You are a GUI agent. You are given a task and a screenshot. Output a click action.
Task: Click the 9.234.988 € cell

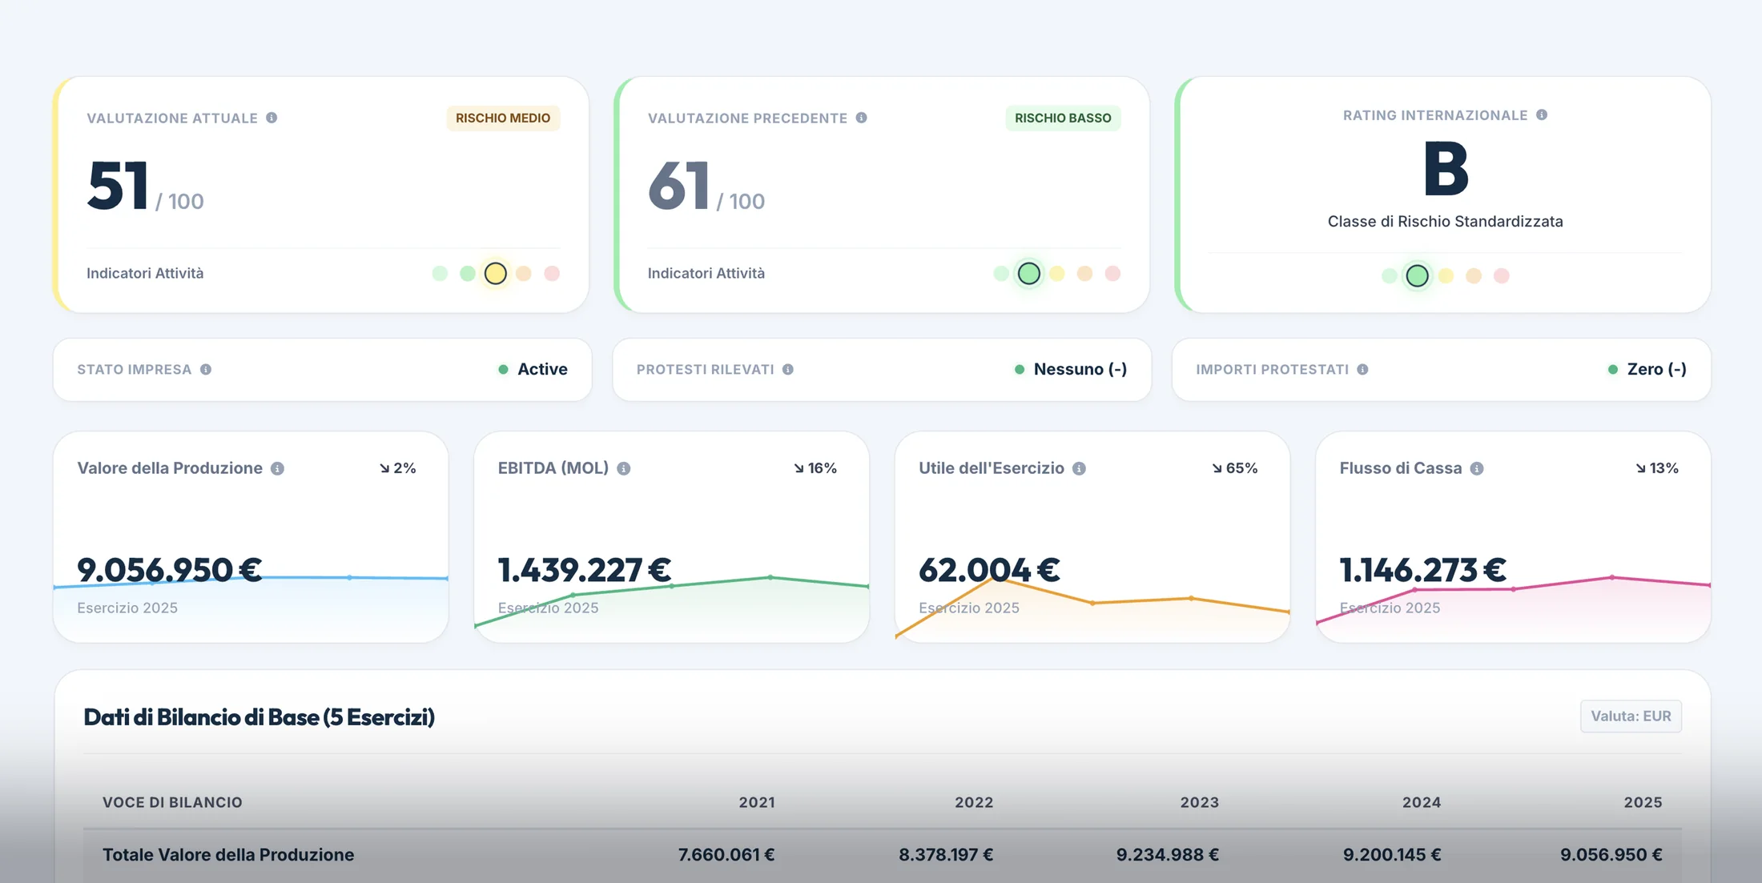pyautogui.click(x=1167, y=854)
